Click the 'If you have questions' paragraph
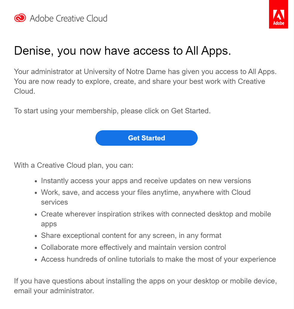This screenshot has height=309, width=294. point(146,286)
